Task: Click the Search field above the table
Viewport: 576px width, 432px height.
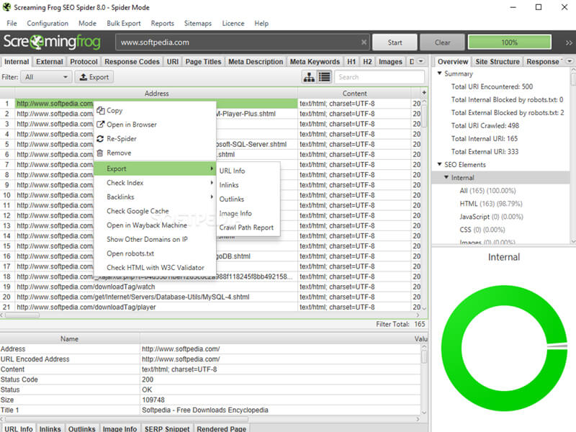Action: pos(379,77)
